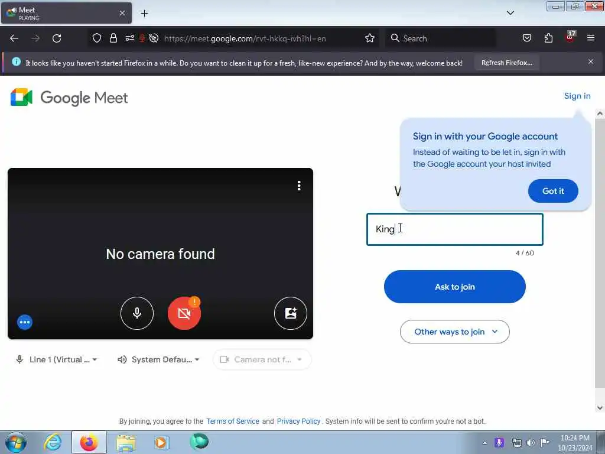Open the Terms of Service link
The height and width of the screenshot is (454, 605).
point(233,421)
